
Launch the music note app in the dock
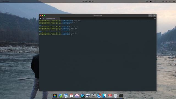[x=77, y=96]
